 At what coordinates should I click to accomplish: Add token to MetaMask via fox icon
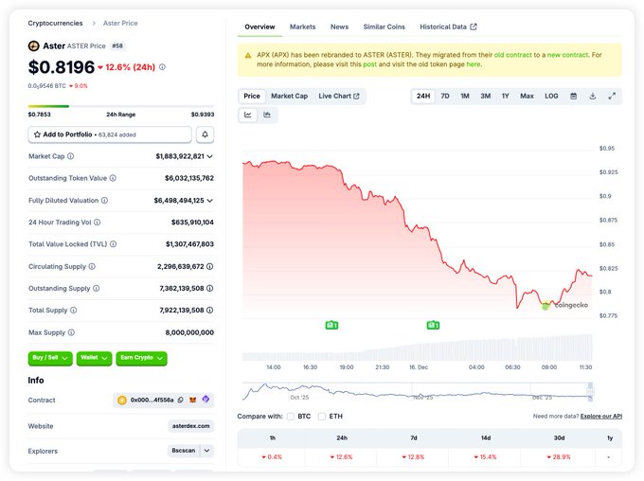pyautogui.click(x=193, y=401)
